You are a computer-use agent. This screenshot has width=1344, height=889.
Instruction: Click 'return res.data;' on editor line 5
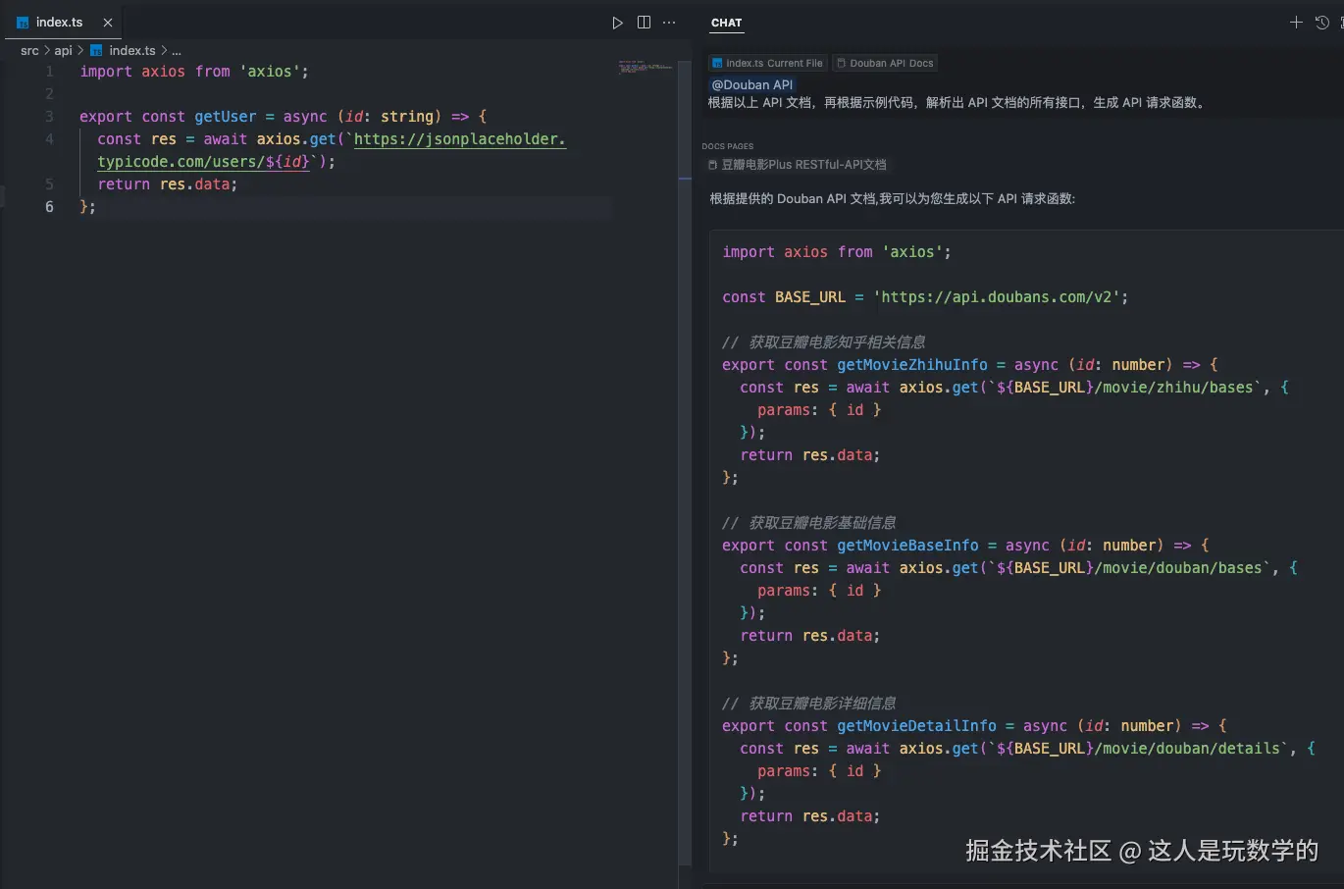tap(167, 183)
